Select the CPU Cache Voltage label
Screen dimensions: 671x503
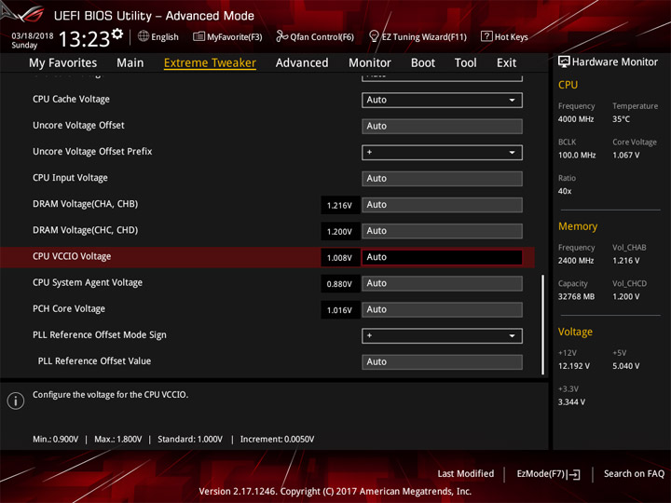point(71,100)
